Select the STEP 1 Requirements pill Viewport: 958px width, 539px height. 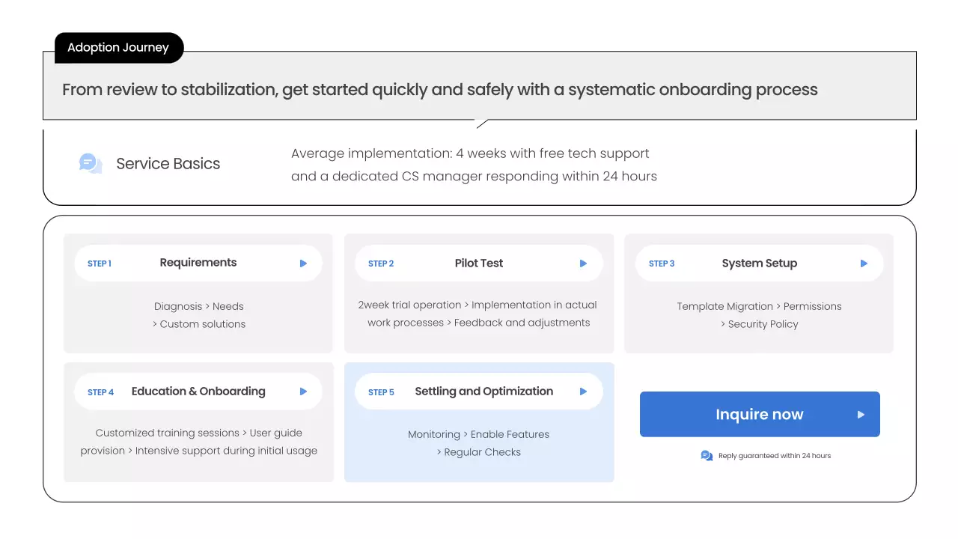[198, 264]
